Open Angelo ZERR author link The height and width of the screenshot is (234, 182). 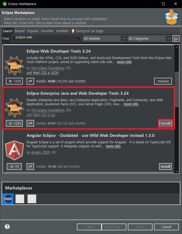coord(40,152)
